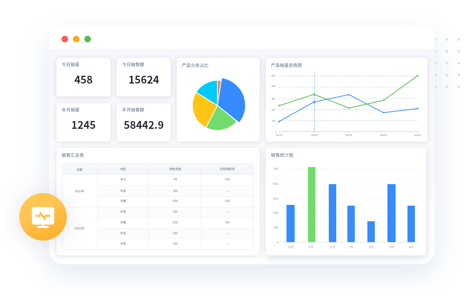The width and height of the screenshot is (475, 297).
Task: Click the 日期 column header
Action: point(80,170)
